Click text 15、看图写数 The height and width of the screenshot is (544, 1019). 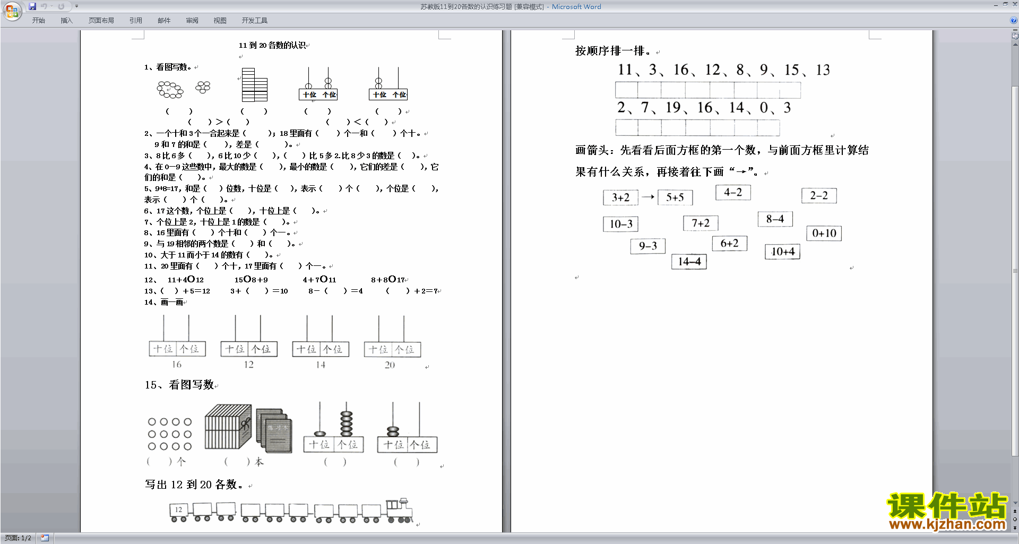pos(179,385)
